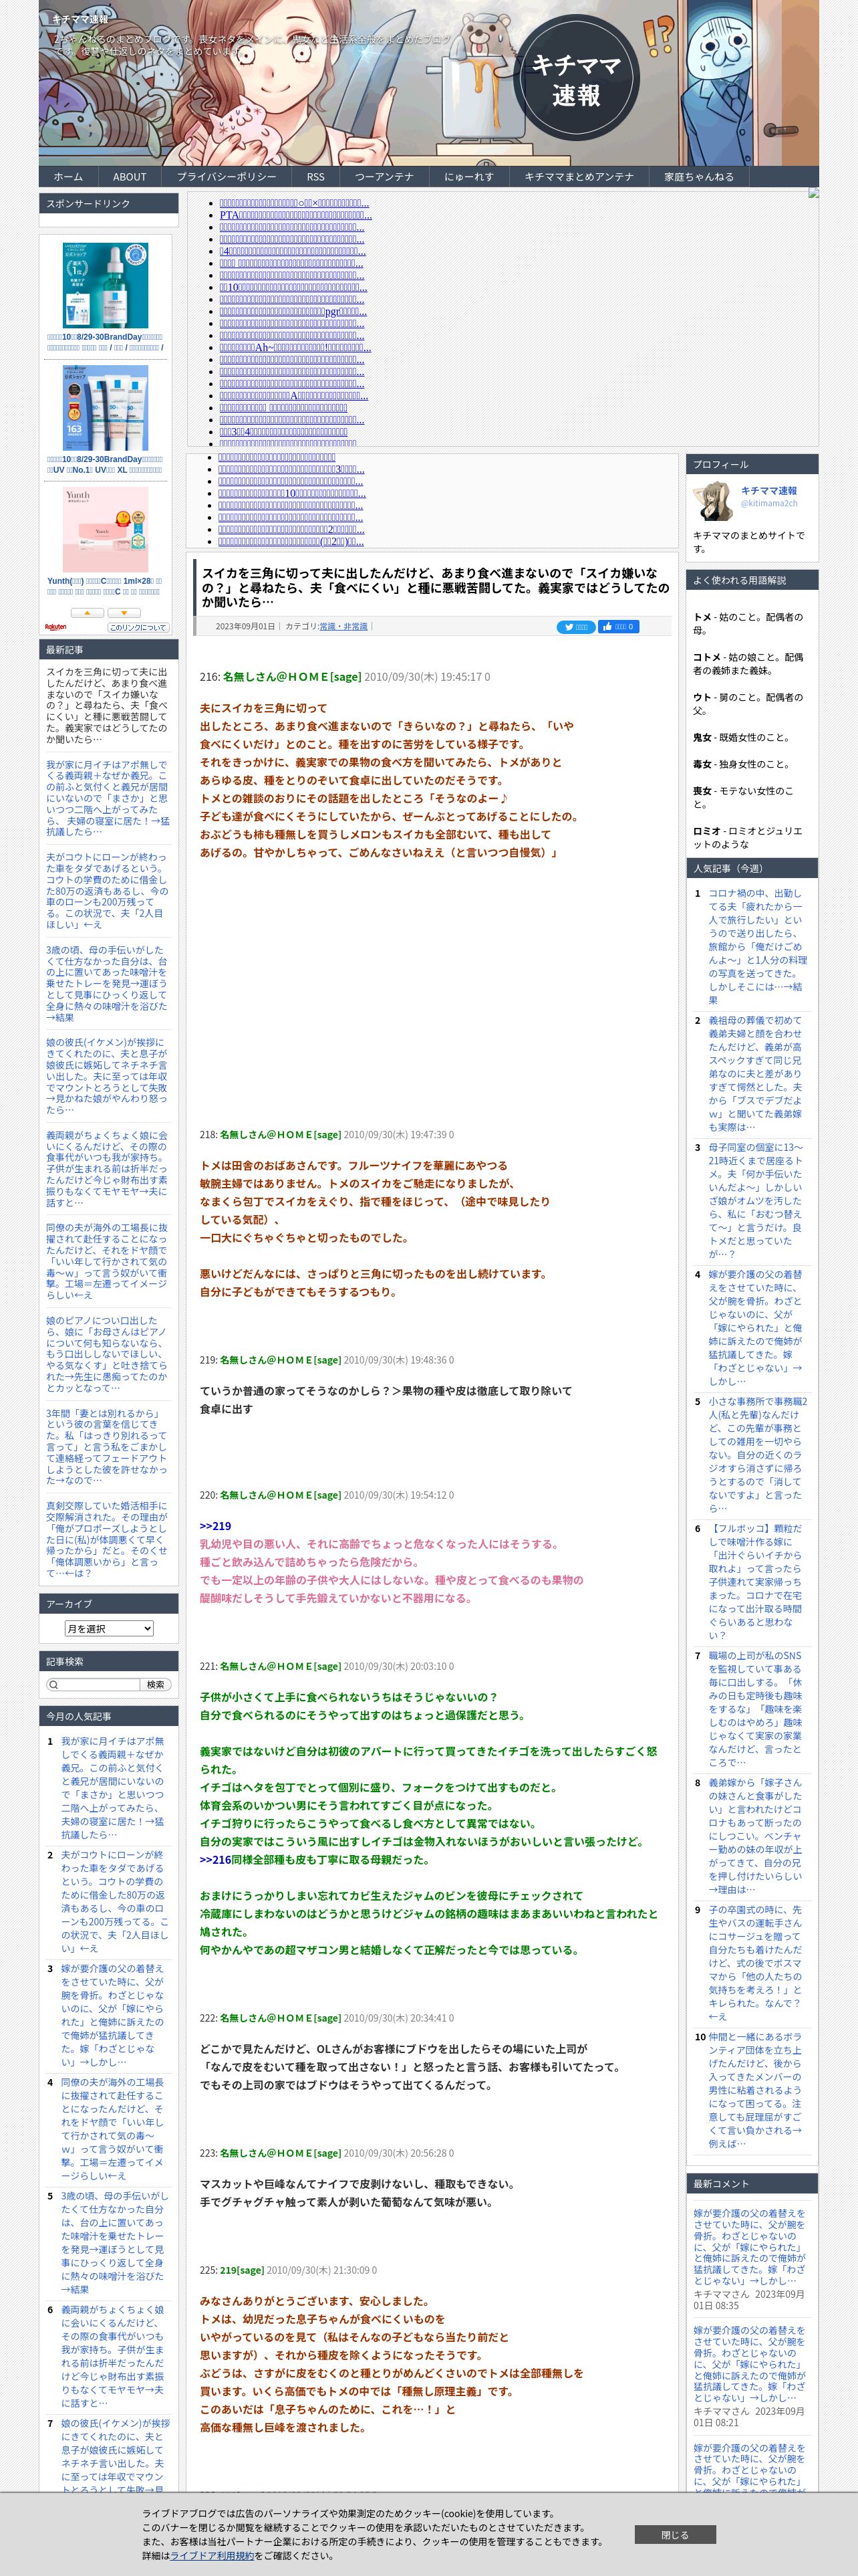This screenshot has width=858, height=2576.
Task: Open weekly ranking 8 義弟嫁から「嫁子さんの妹さんと」
Action: coord(757,1835)
